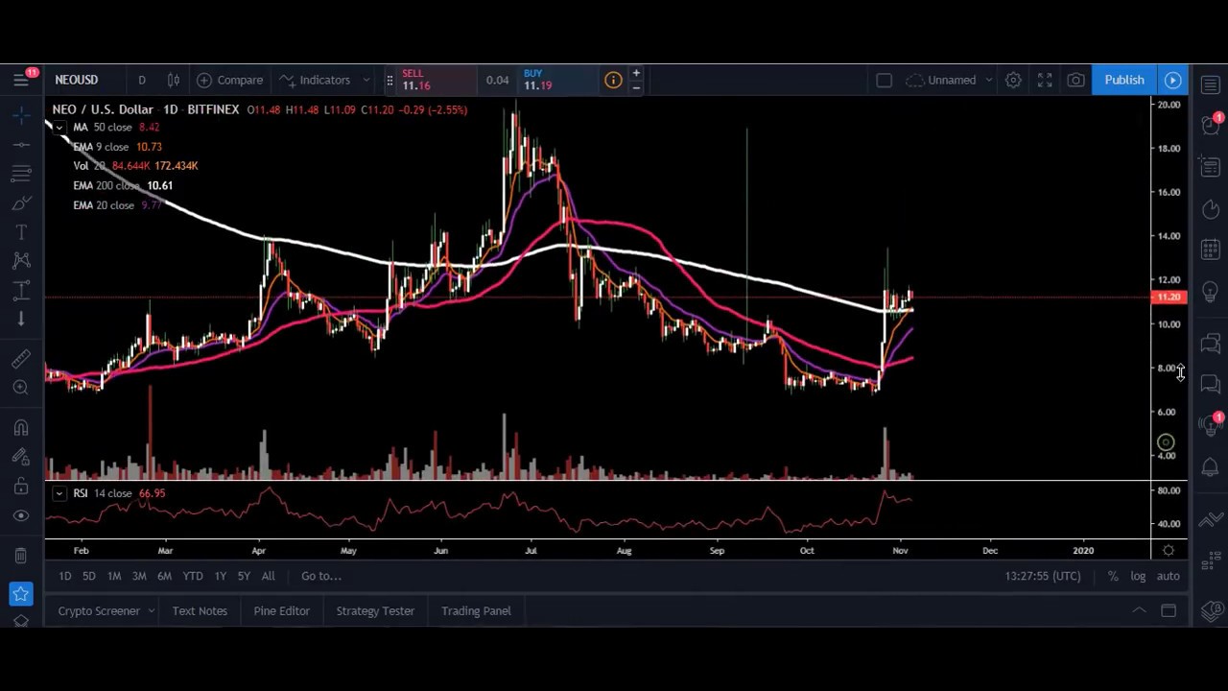Toggle stay in drawing mode
The image size is (1228, 691).
click(21, 457)
